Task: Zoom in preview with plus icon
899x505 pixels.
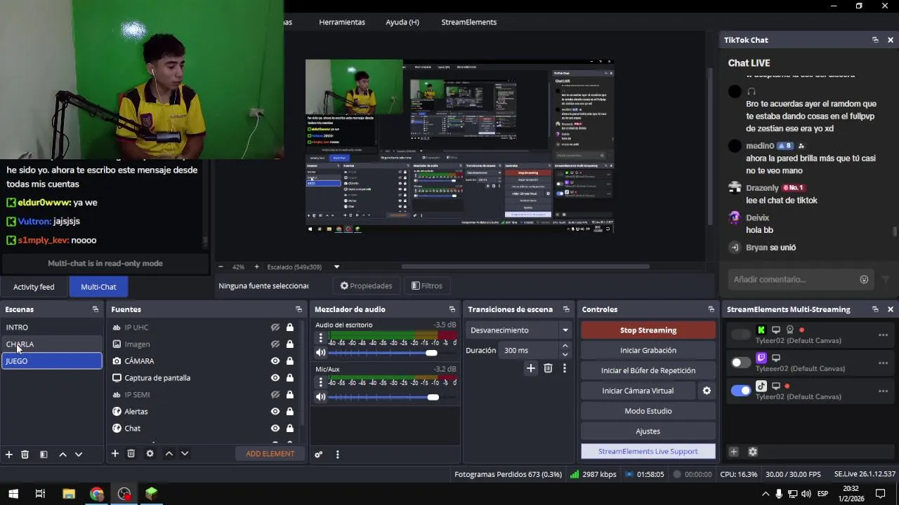Action: [256, 267]
